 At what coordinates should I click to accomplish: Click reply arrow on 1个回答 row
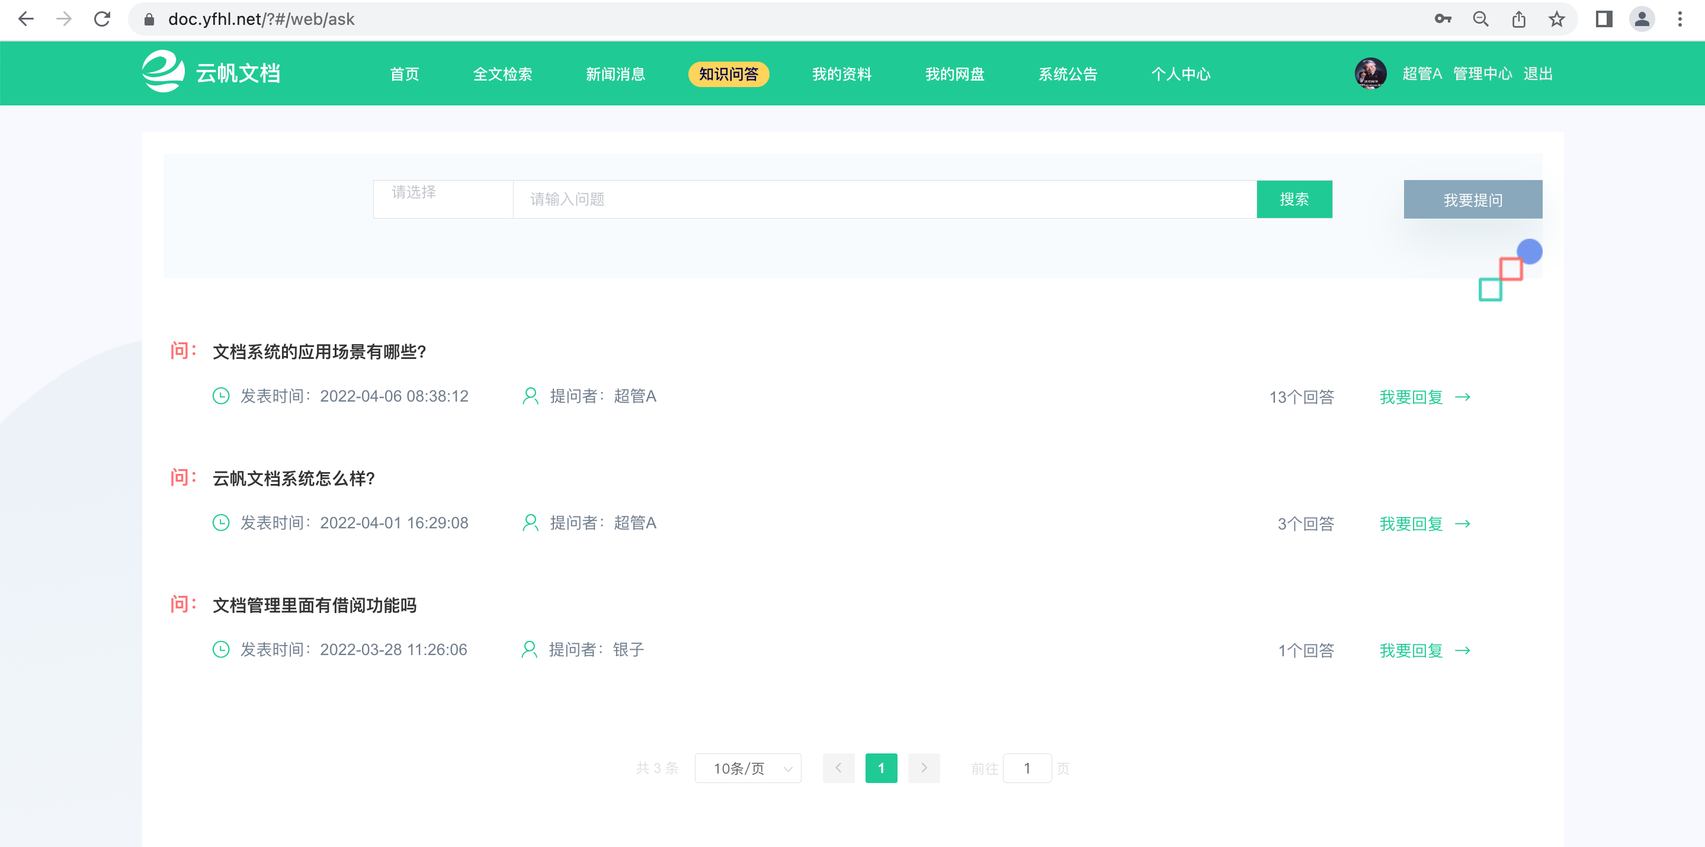coord(1463,650)
